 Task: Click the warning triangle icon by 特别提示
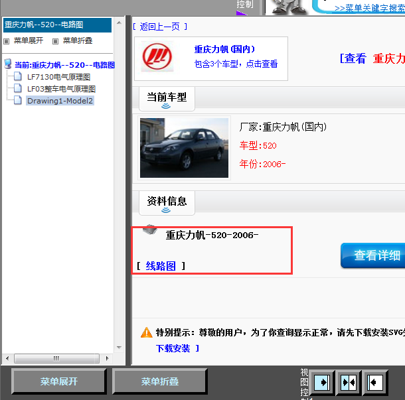click(x=147, y=332)
